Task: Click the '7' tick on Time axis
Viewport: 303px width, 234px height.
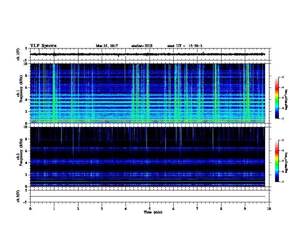Action: pos(197,208)
